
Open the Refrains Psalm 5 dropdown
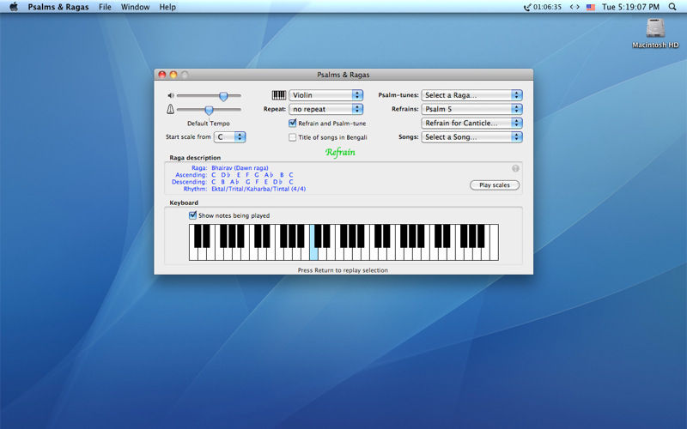coord(471,109)
